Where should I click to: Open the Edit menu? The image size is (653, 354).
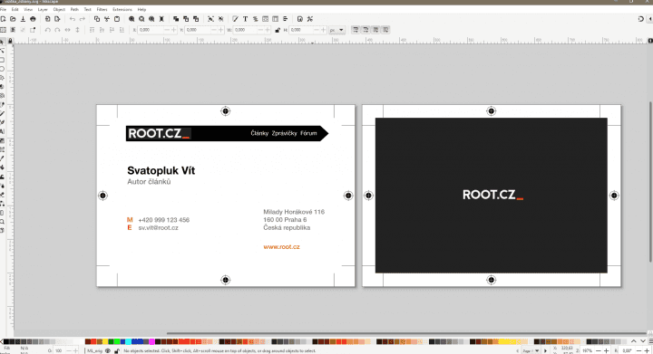(x=15, y=9)
